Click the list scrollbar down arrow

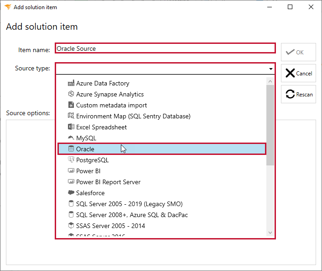pyautogui.click(x=270, y=233)
